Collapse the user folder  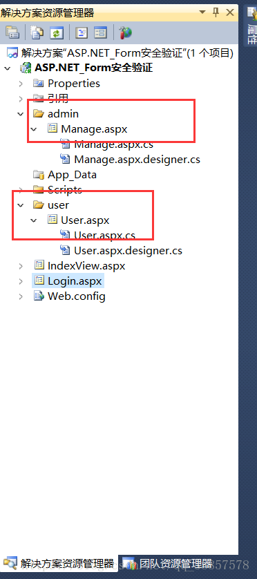pyautogui.click(x=21, y=205)
